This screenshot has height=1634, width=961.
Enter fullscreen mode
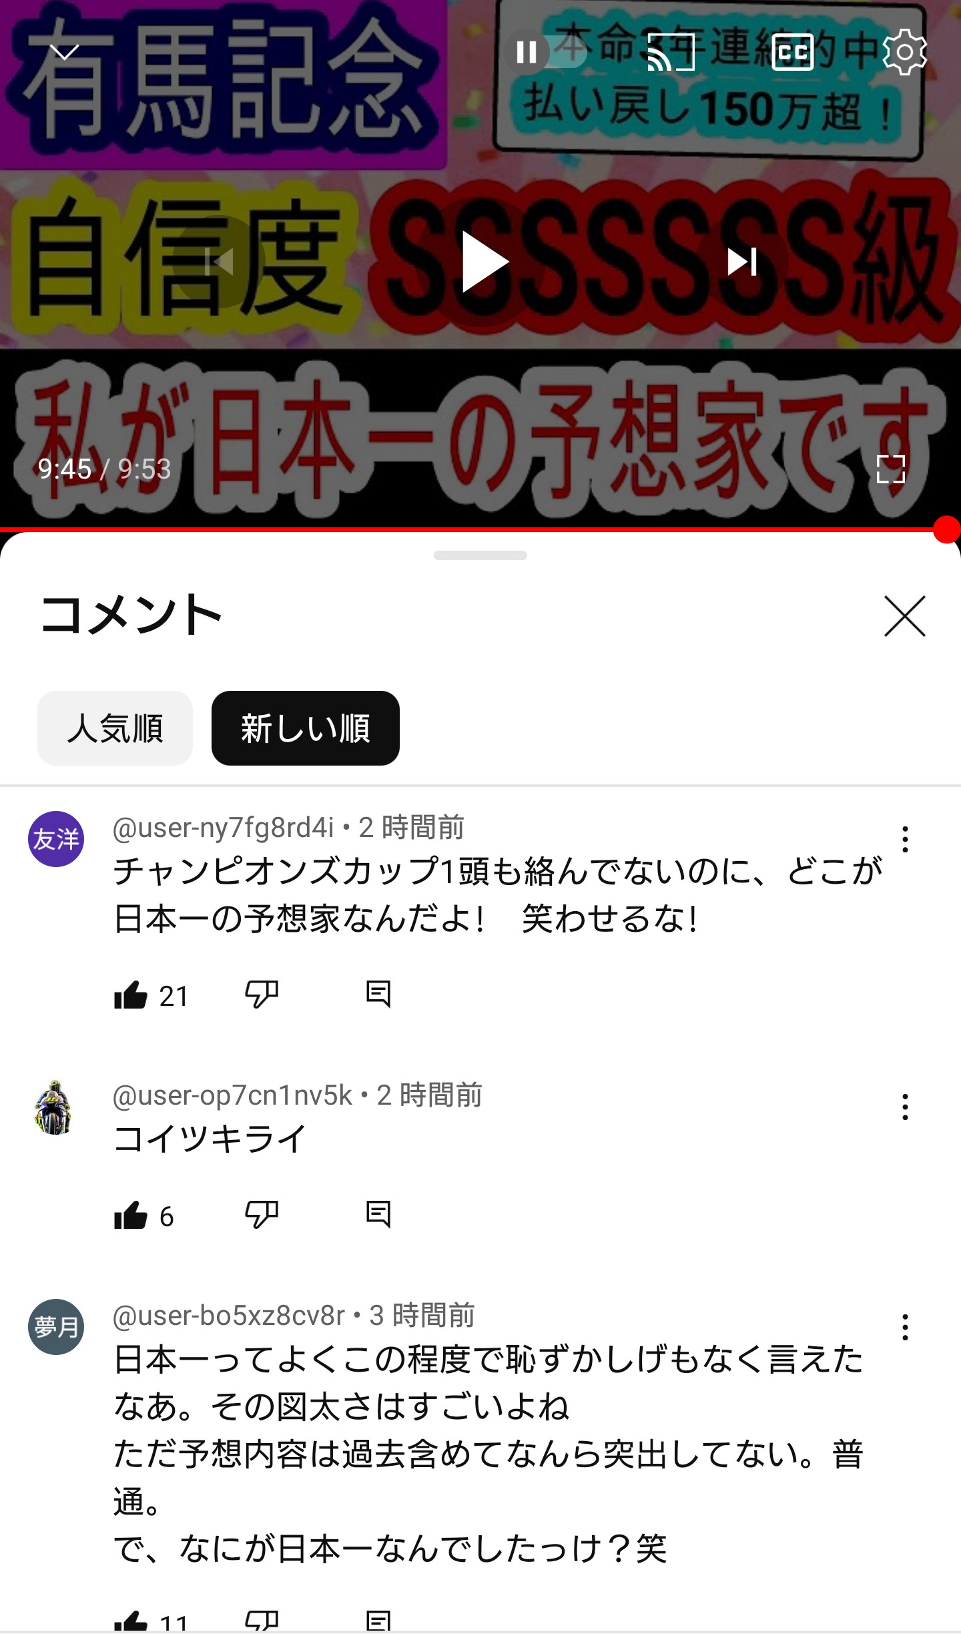tap(891, 469)
